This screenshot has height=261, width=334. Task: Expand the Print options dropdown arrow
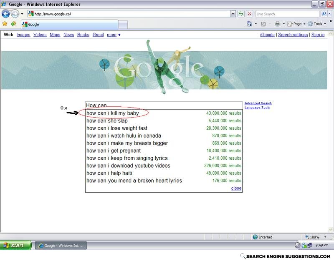click(x=284, y=24)
